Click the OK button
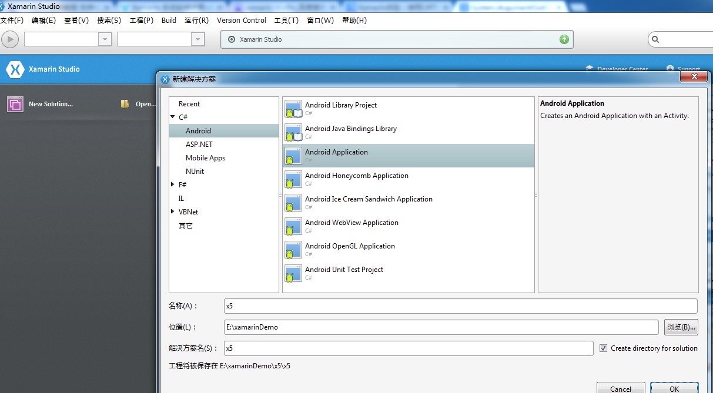 674,388
